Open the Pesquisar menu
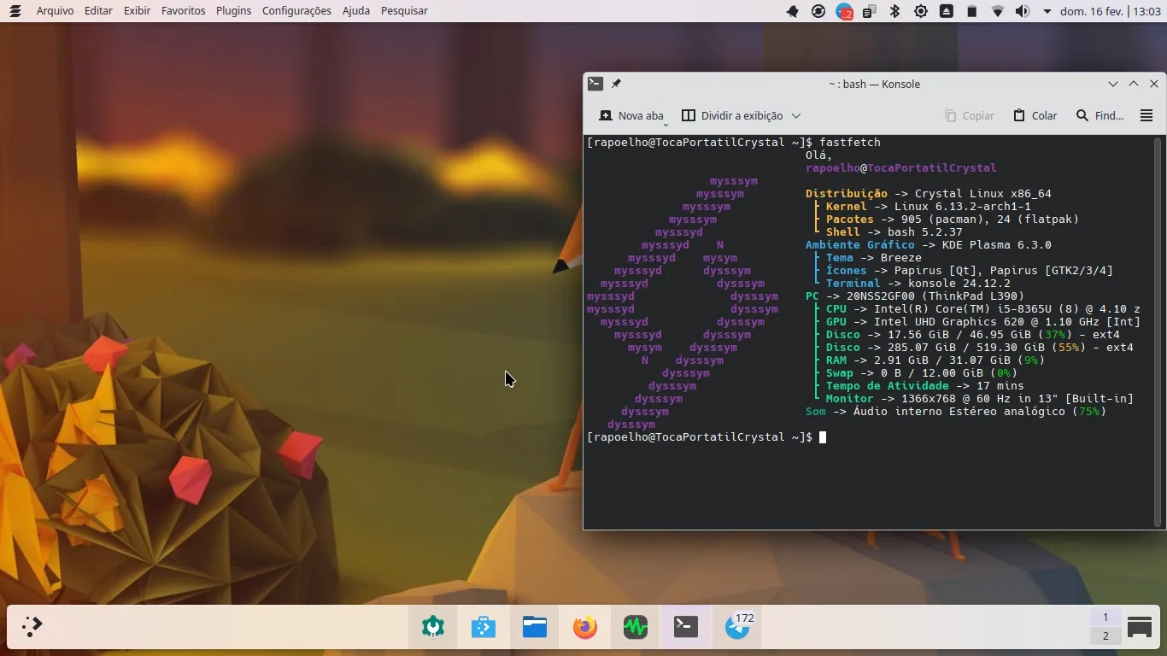1167x656 pixels. point(404,11)
